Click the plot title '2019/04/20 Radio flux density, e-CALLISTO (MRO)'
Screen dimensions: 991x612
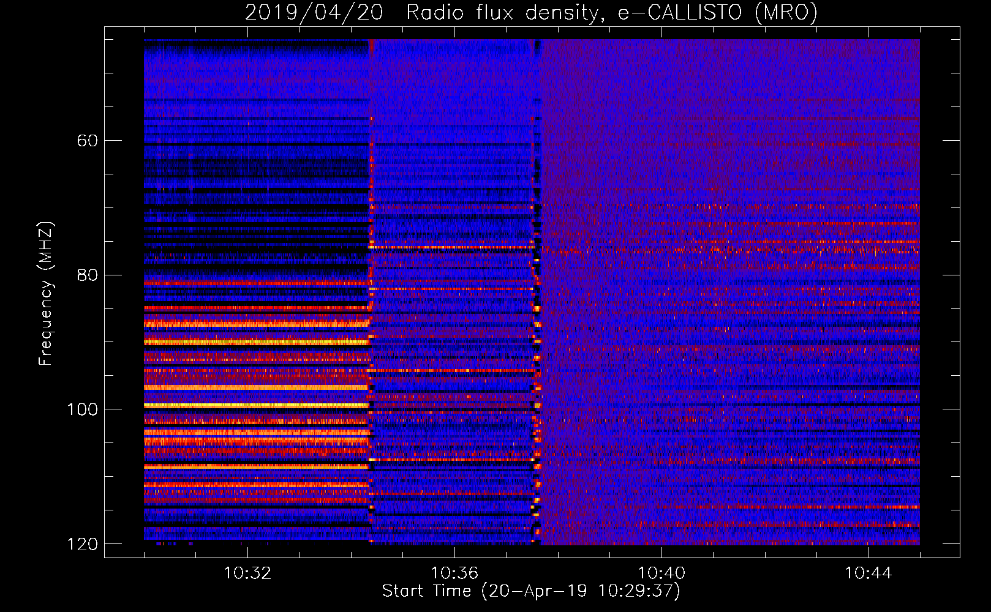click(x=531, y=13)
